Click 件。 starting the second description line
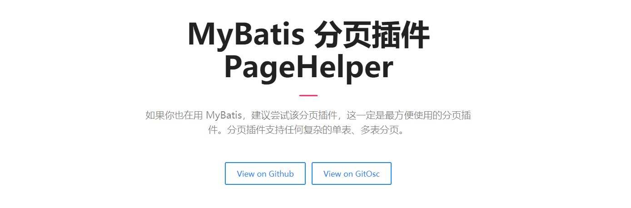This screenshot has height=208, width=631. coord(217,130)
